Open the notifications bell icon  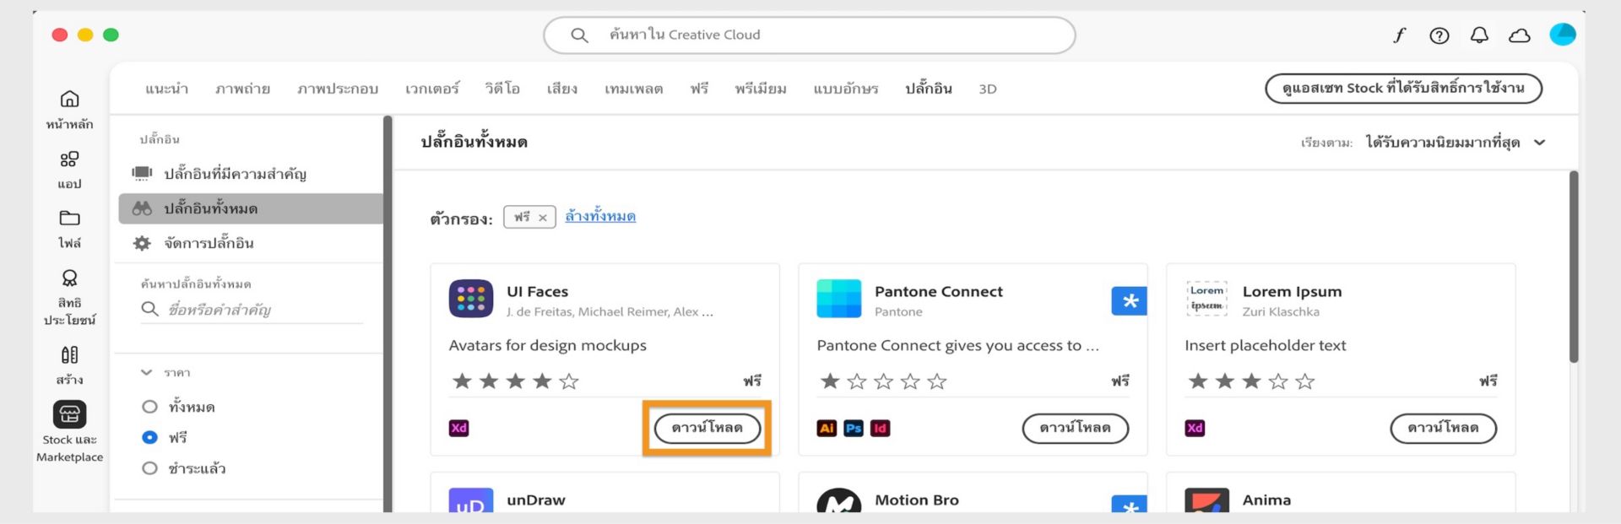1479,35
